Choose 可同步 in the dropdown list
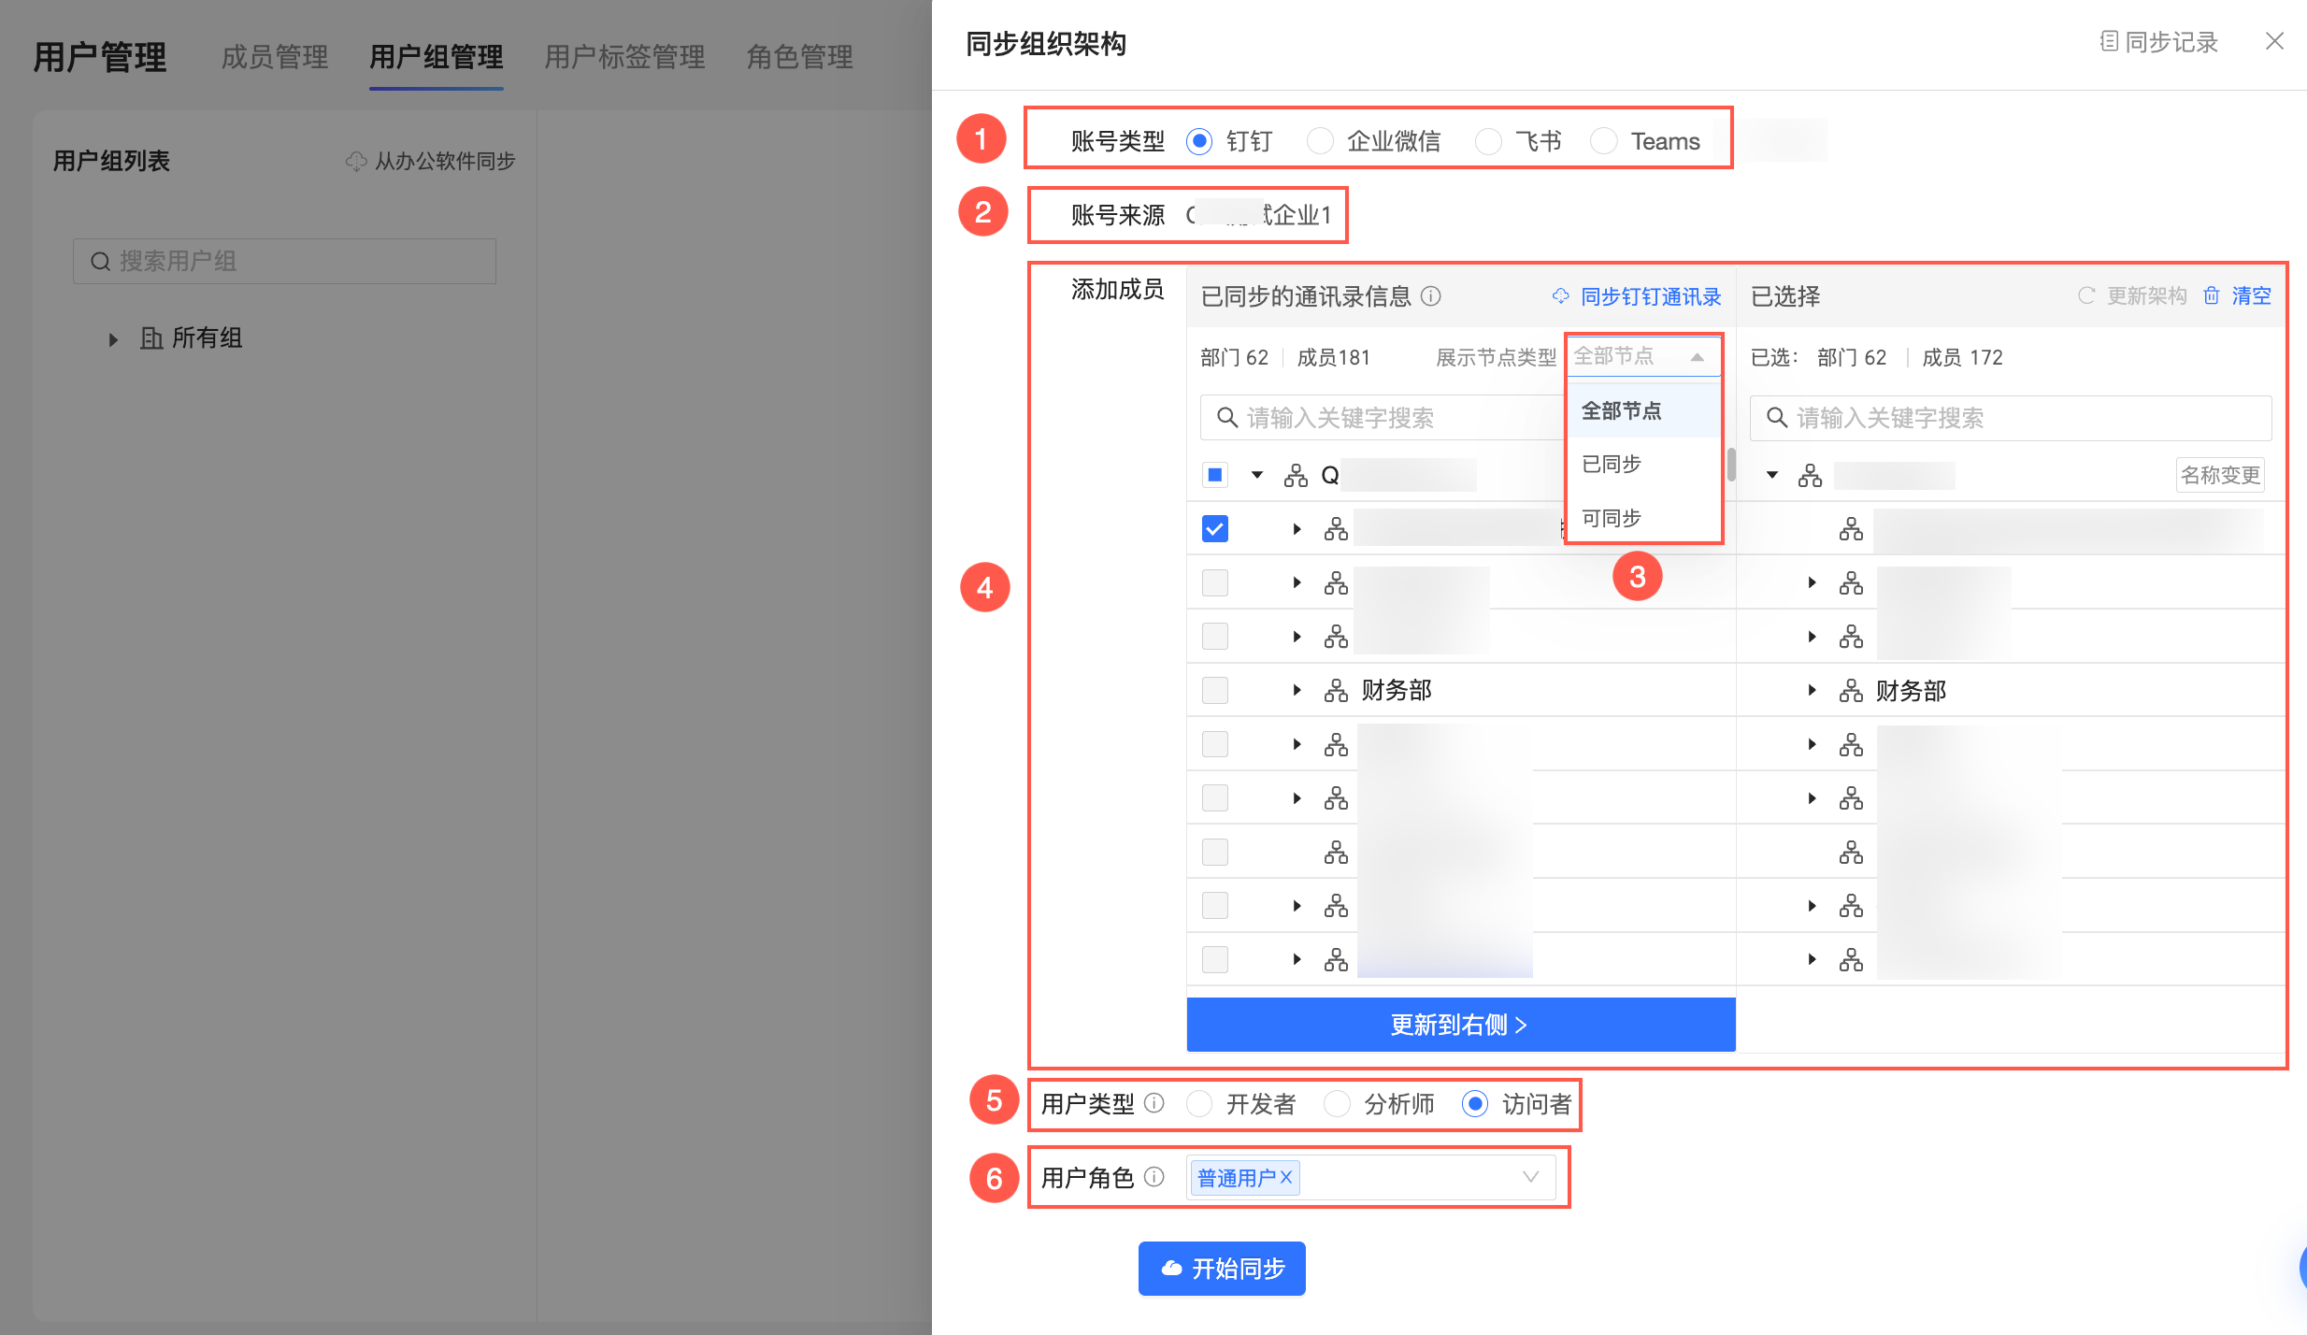Screen dimensions: 2307x1335 point(1612,518)
